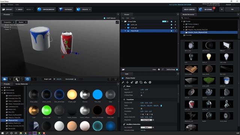Click the Import button

click(7, 9)
